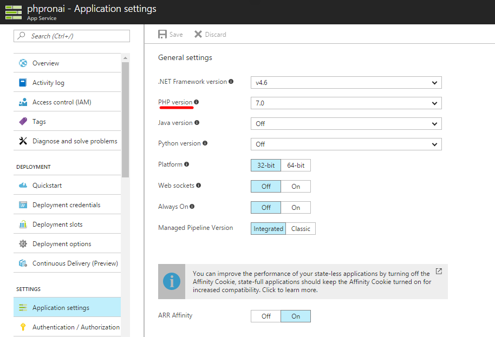Click the General settings heading
The width and height of the screenshot is (495, 337).
point(185,58)
